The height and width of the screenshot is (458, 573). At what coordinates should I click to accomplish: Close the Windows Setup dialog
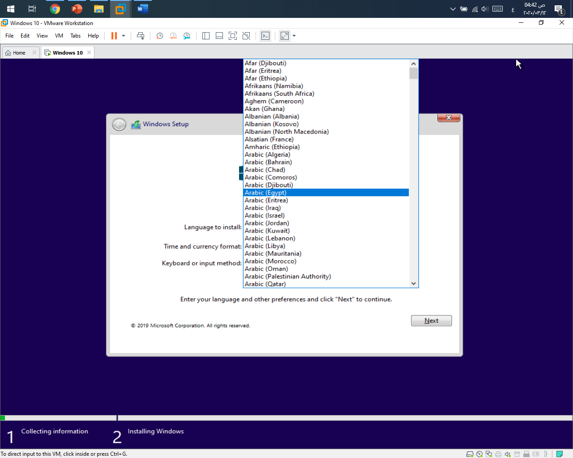click(x=449, y=118)
